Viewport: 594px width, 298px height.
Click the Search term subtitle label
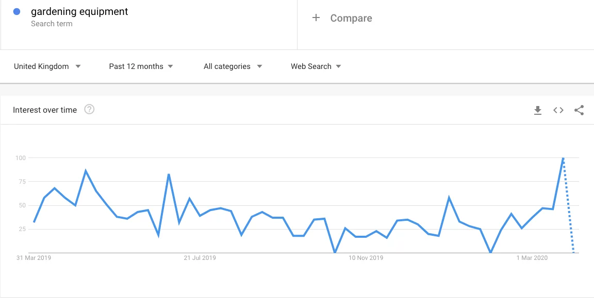[52, 24]
